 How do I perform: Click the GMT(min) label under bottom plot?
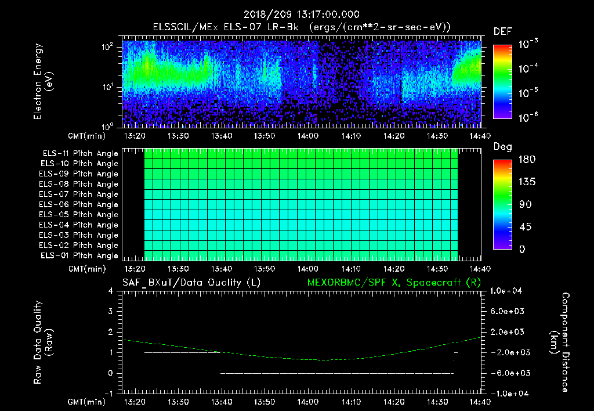pos(87,402)
